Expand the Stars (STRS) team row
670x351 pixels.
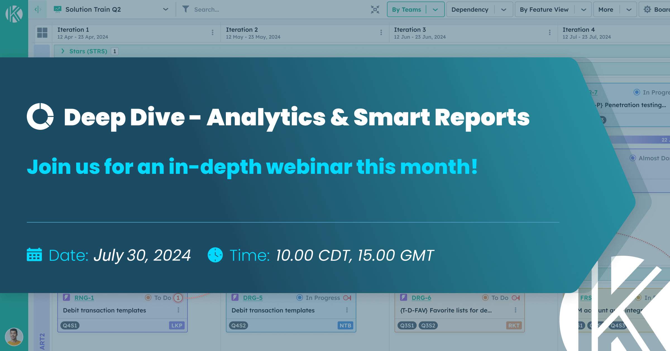[63, 51]
